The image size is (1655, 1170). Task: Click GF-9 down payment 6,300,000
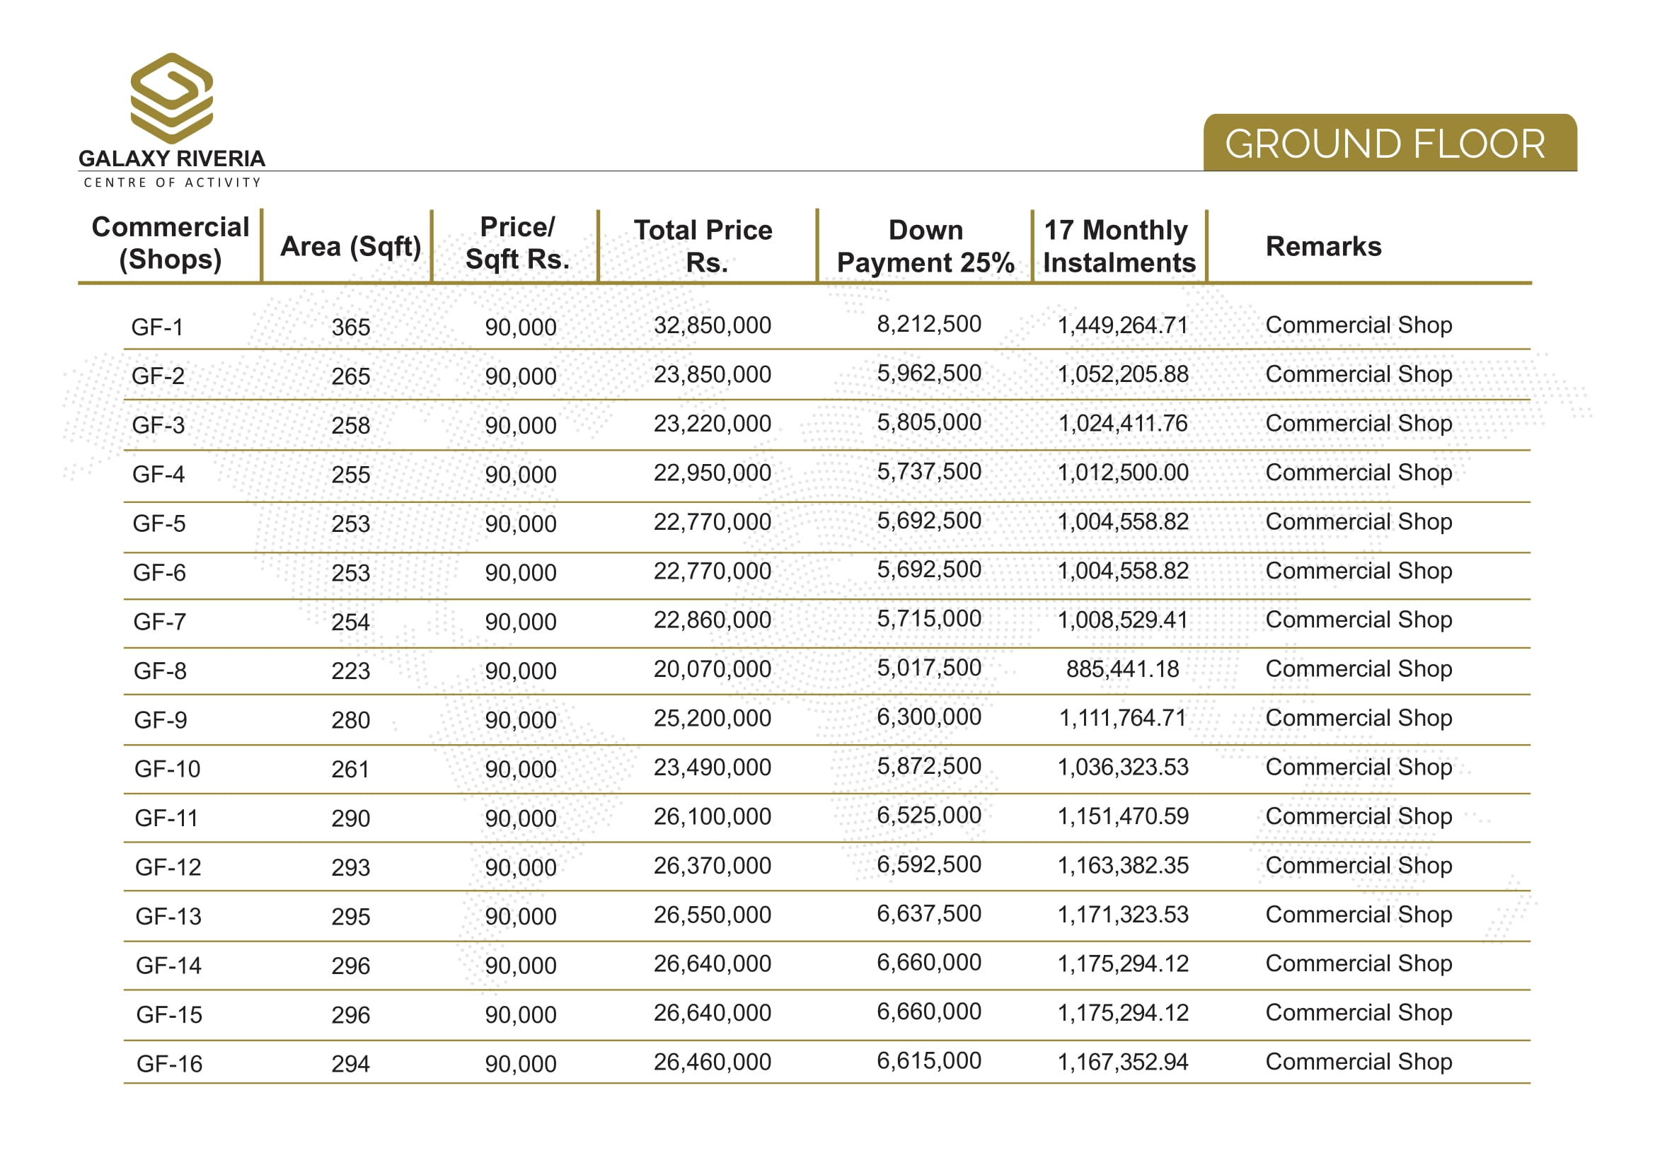tap(928, 717)
